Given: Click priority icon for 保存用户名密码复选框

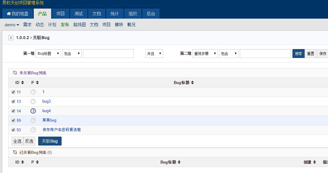Looking at the screenshot, I should coord(33,130).
